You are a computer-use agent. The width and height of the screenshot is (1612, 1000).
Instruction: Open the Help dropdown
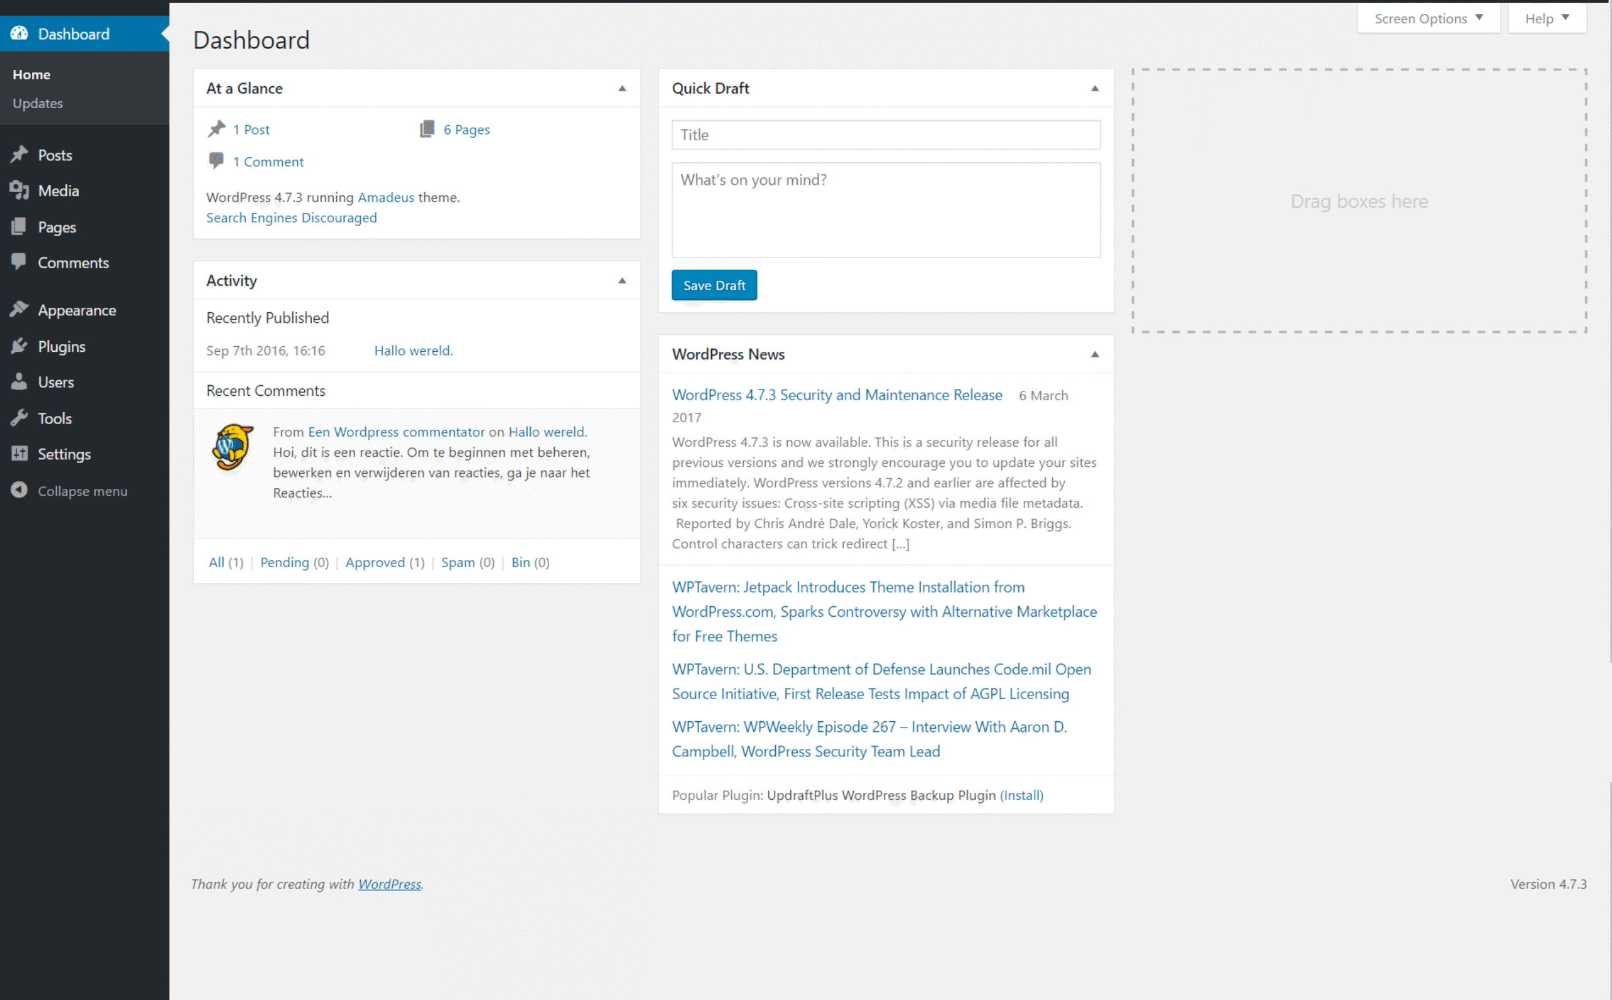pos(1547,18)
